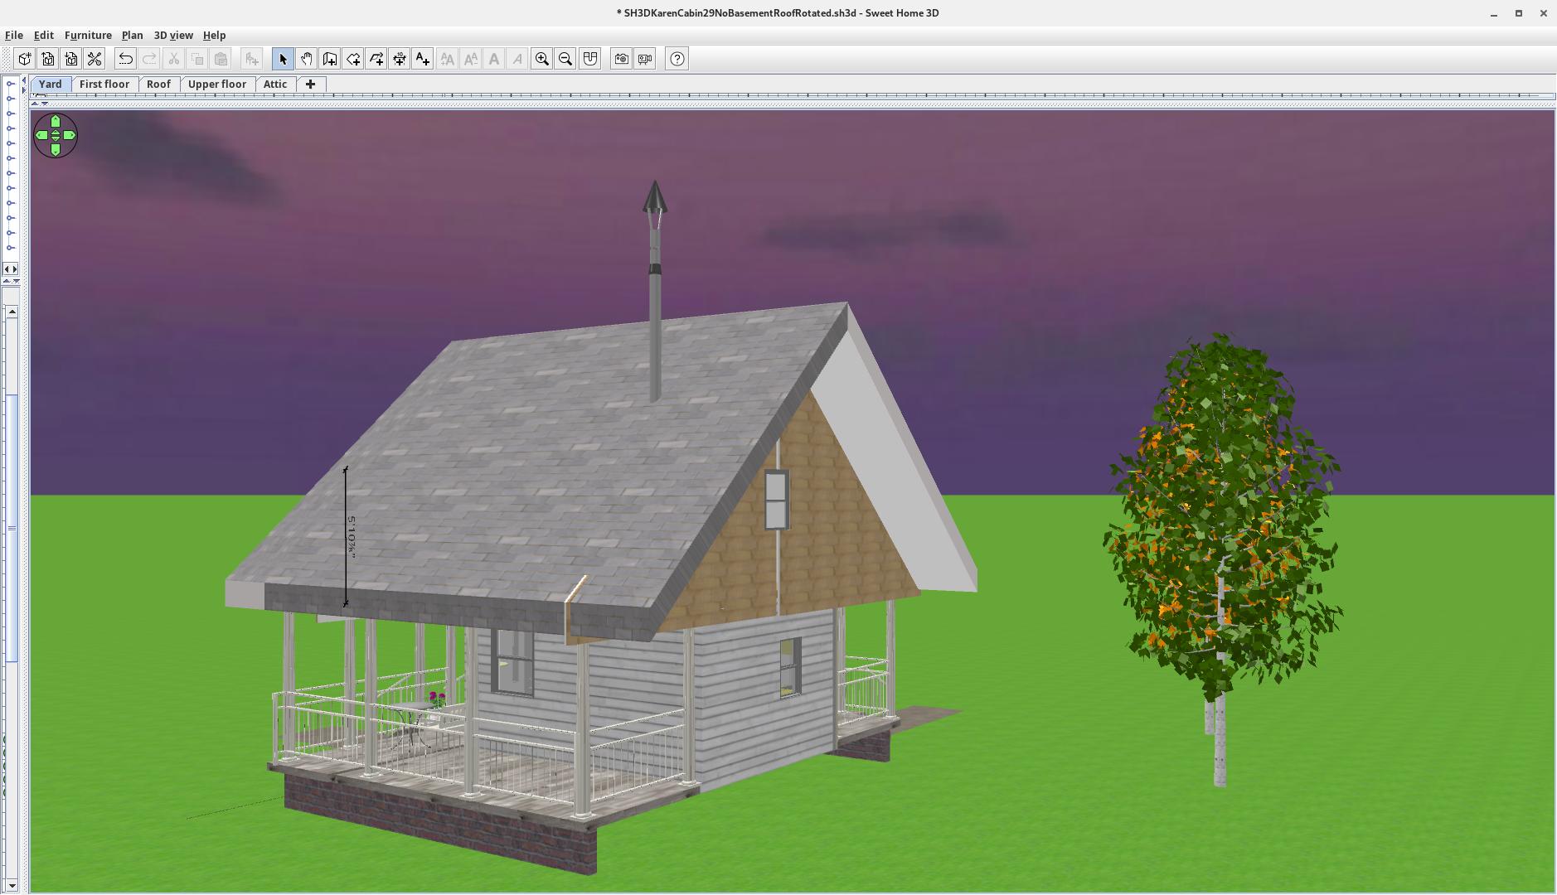Open the Preferences tools icon
This screenshot has width=1557, height=895.
coord(95,59)
